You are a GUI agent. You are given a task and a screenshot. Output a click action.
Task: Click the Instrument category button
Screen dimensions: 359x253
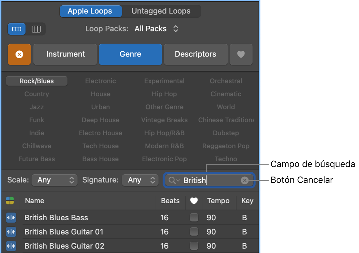coord(65,54)
